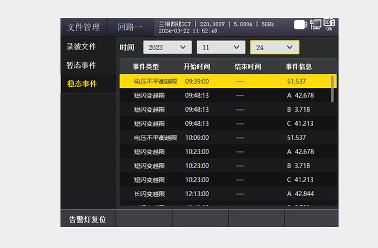Select the 长闪变越限 12:13:00 row

point(228,194)
